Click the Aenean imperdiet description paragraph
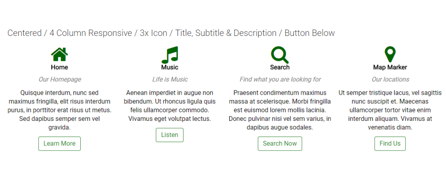The height and width of the screenshot is (175, 446). [169, 106]
